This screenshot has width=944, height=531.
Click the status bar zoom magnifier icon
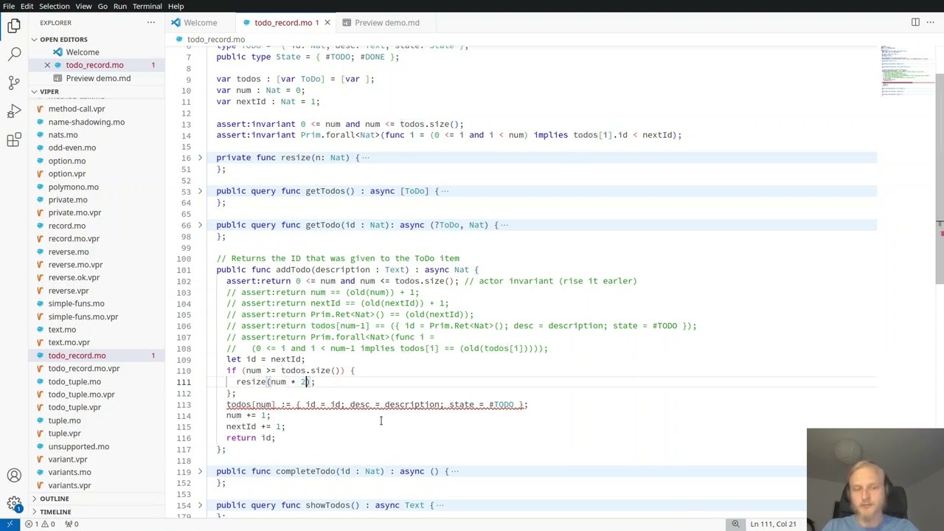[x=735, y=524]
